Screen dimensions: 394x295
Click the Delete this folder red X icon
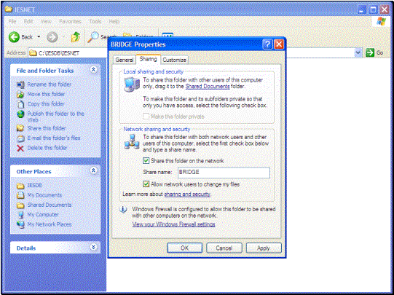20,148
